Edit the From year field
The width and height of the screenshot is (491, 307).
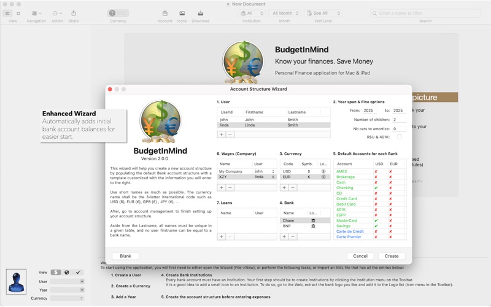369,111
